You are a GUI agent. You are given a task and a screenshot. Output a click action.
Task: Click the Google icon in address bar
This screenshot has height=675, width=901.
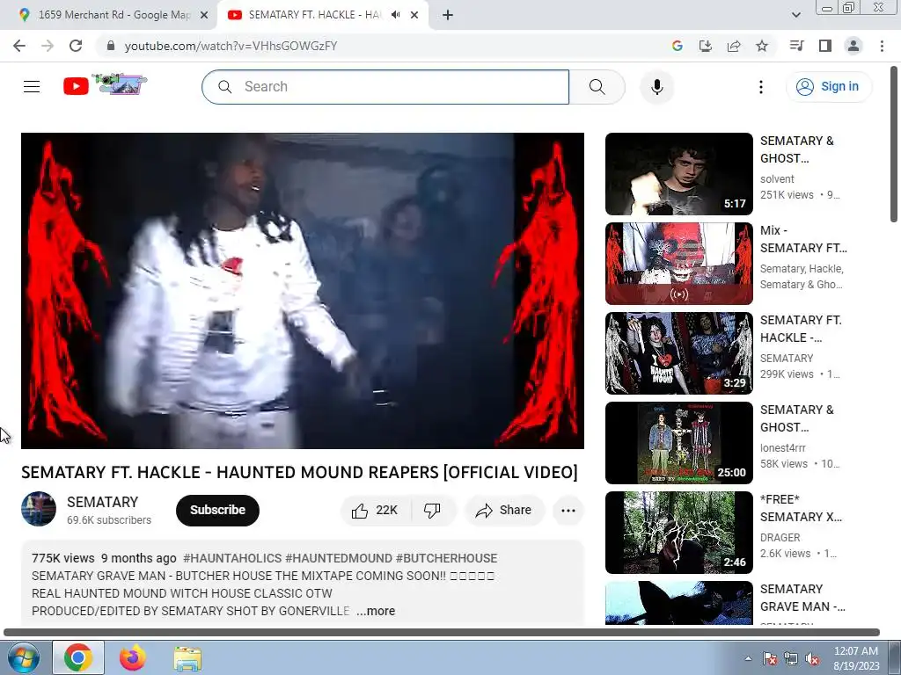pos(677,46)
